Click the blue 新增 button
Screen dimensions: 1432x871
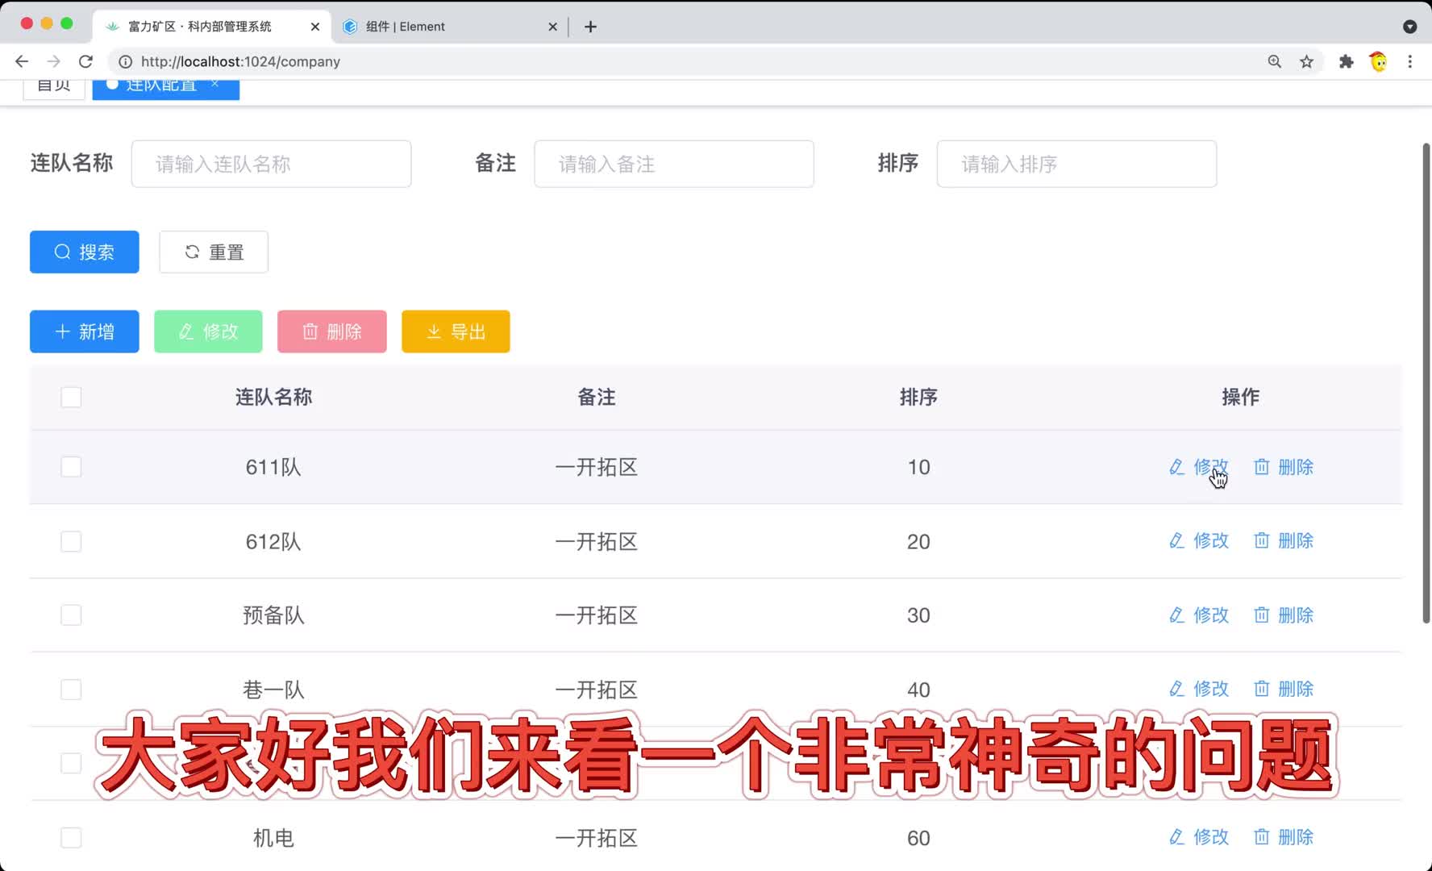pos(85,331)
